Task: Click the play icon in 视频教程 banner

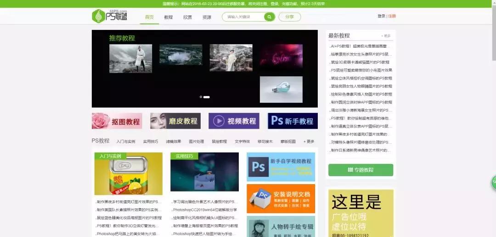Action: pyautogui.click(x=219, y=121)
